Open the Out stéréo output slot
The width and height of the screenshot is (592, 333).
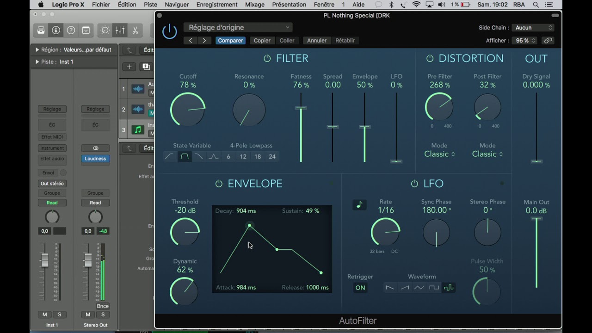[x=52, y=184]
